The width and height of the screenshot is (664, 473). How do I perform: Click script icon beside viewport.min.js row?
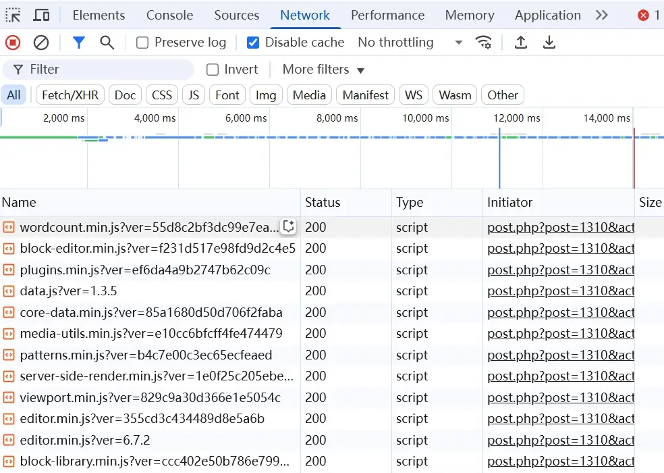9,397
